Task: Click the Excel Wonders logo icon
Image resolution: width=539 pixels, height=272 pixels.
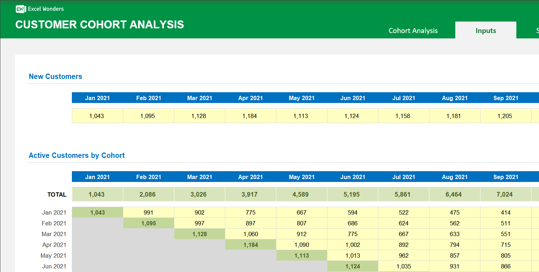Action: coord(20,9)
